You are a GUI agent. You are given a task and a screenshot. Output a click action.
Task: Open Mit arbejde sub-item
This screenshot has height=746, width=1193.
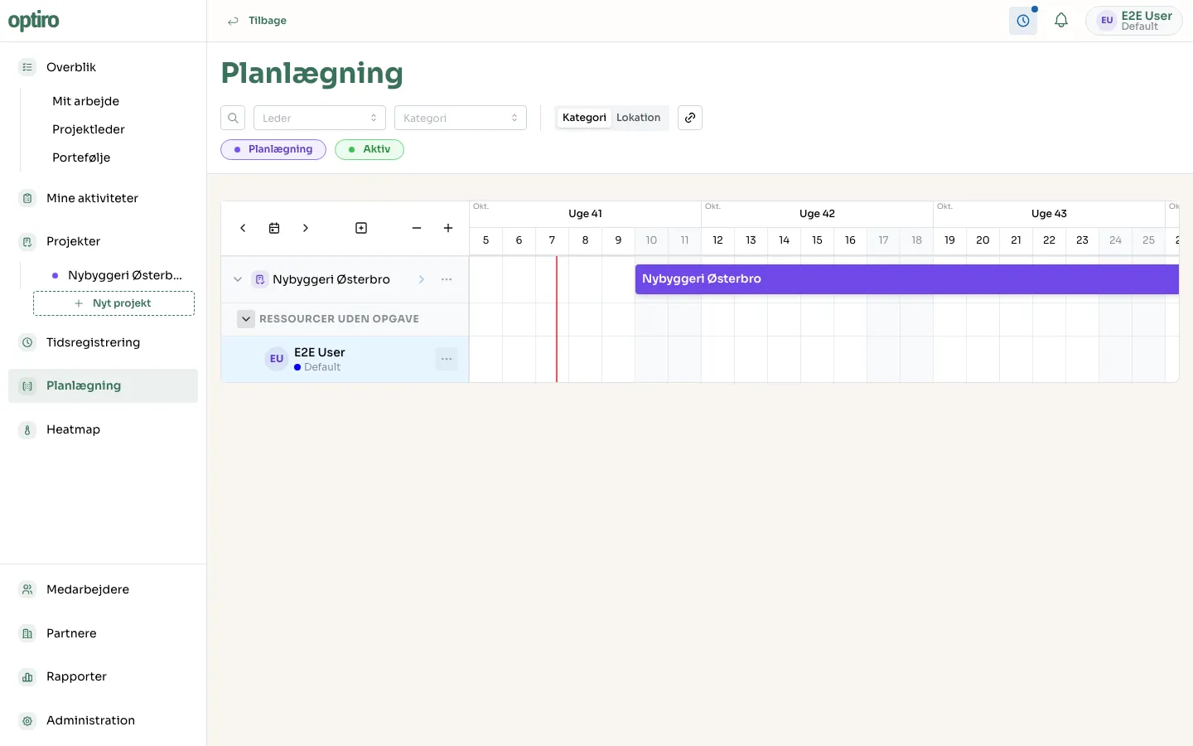(x=86, y=101)
